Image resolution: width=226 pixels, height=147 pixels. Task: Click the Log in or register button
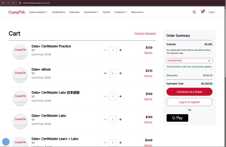(189, 102)
